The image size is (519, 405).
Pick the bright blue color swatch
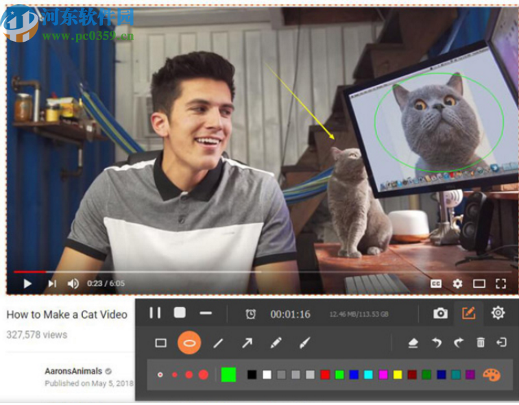click(x=354, y=375)
